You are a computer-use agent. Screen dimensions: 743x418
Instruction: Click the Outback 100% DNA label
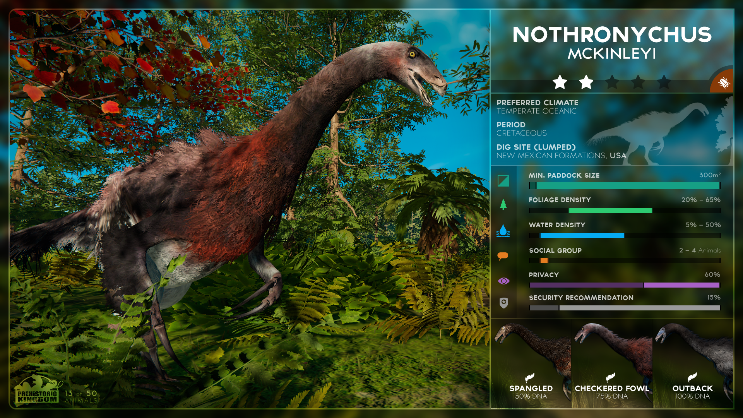click(x=693, y=392)
